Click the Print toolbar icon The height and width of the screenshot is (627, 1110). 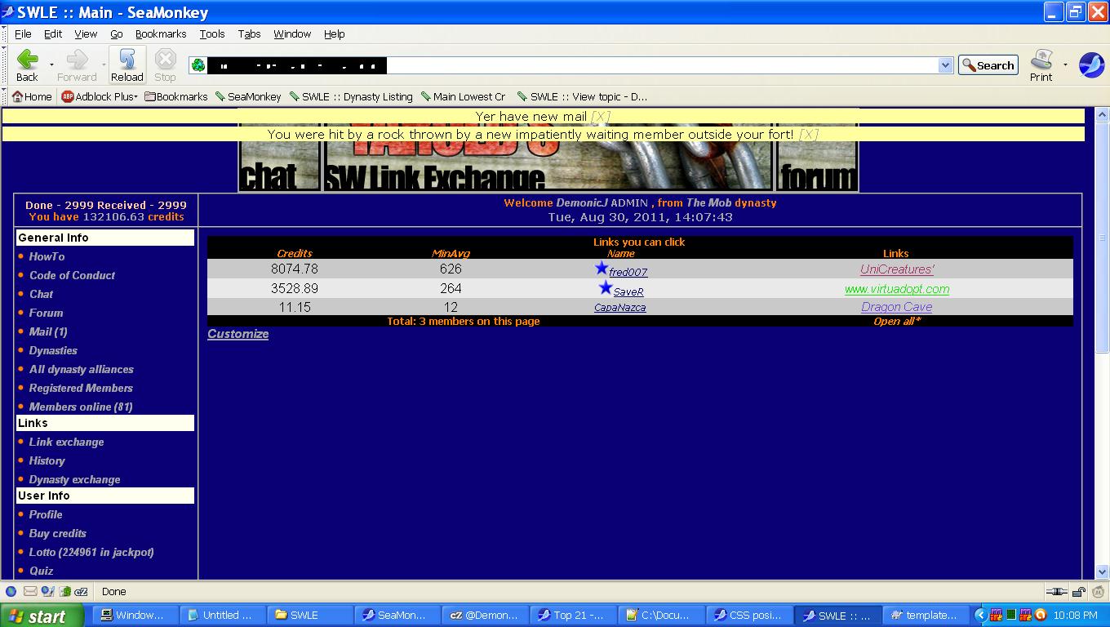pos(1041,64)
